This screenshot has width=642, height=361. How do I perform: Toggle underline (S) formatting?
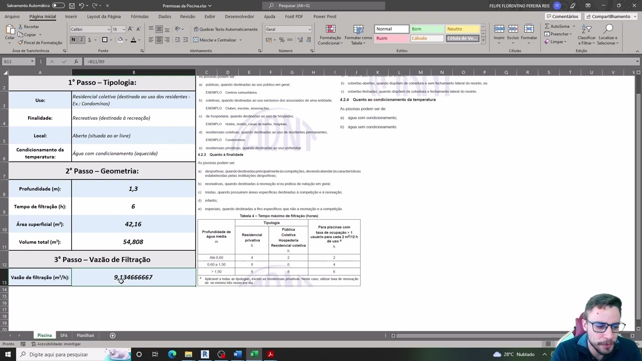(x=89, y=40)
